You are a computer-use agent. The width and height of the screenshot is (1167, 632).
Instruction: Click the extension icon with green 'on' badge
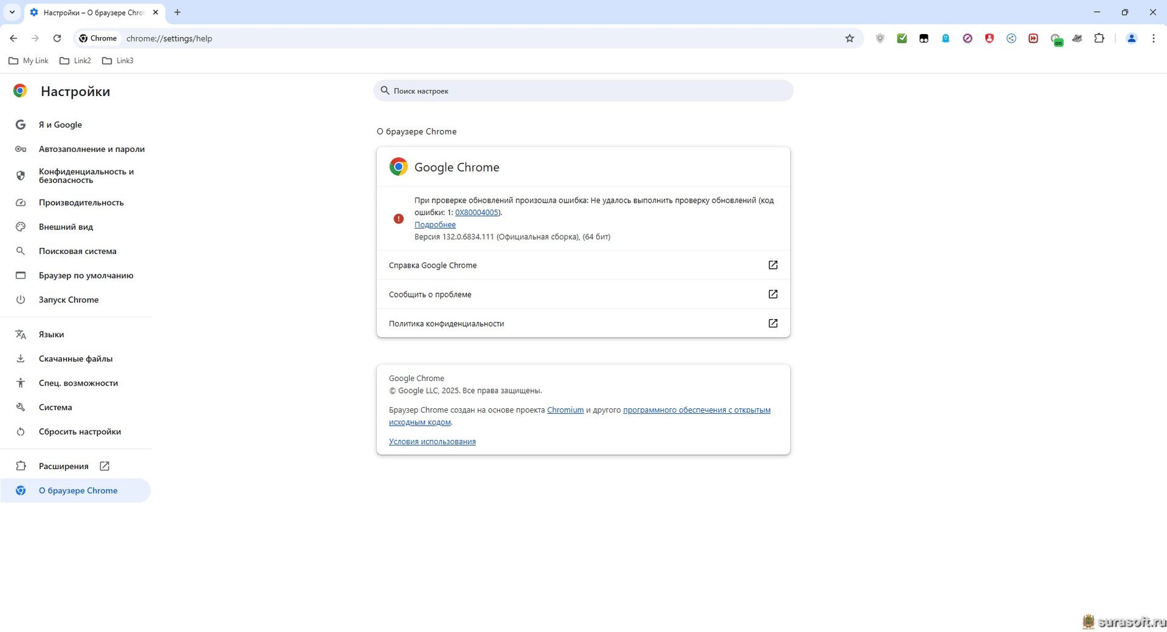[1056, 40]
